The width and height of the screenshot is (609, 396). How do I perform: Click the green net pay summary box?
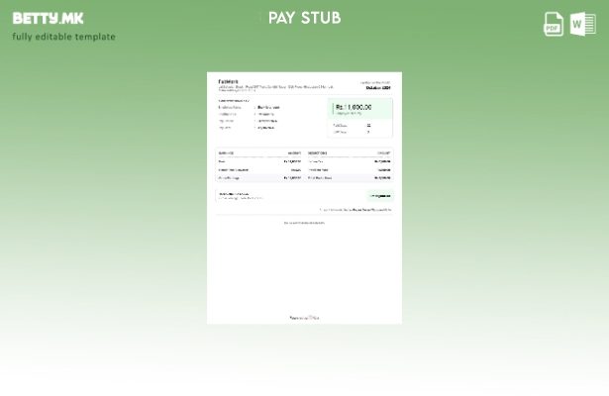[360, 118]
